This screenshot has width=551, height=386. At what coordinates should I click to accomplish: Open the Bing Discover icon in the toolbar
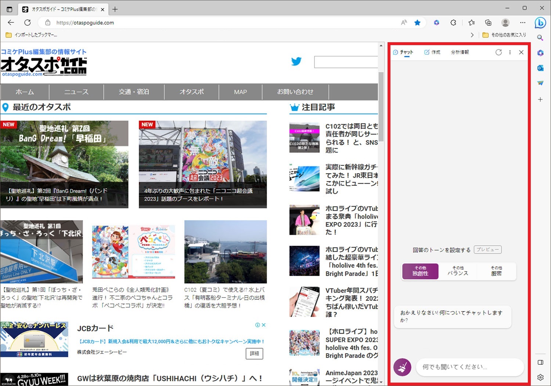pyautogui.click(x=540, y=23)
